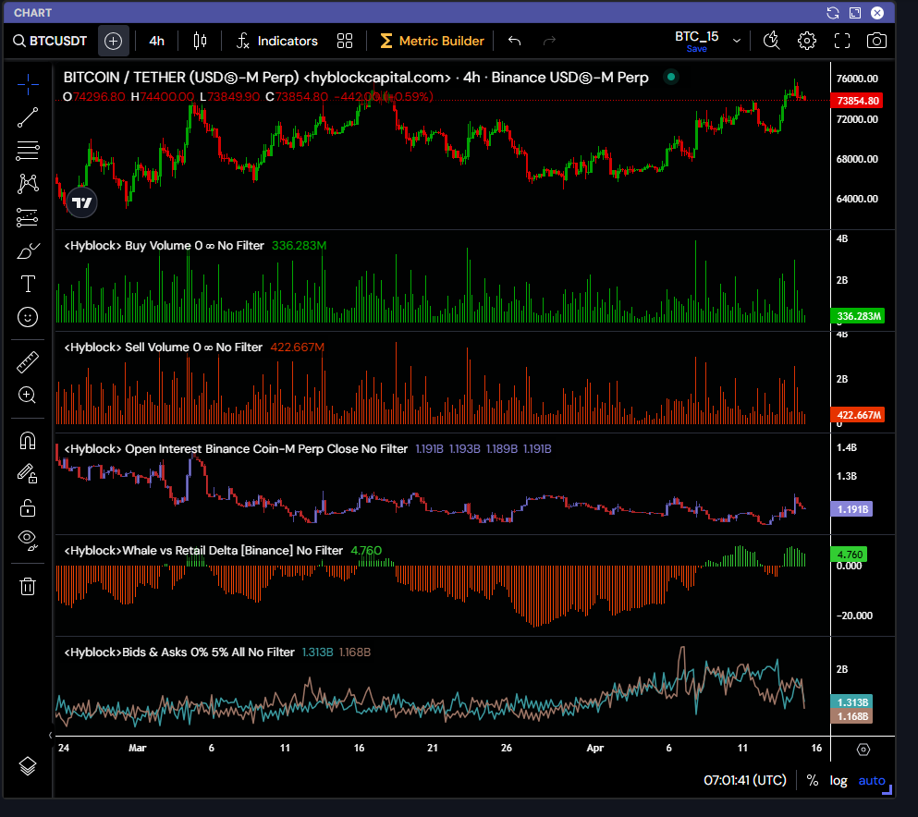Select the XABCD pattern tool
The image size is (918, 817).
click(x=28, y=184)
